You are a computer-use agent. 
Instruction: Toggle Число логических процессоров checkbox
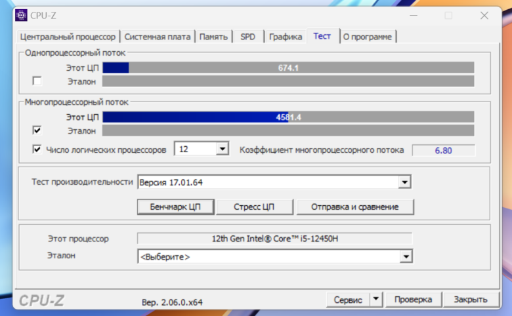[37, 149]
